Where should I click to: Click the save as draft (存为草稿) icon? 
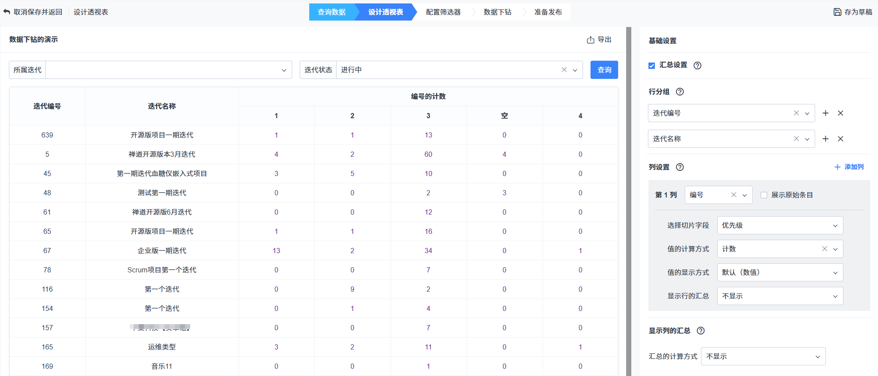coord(837,12)
